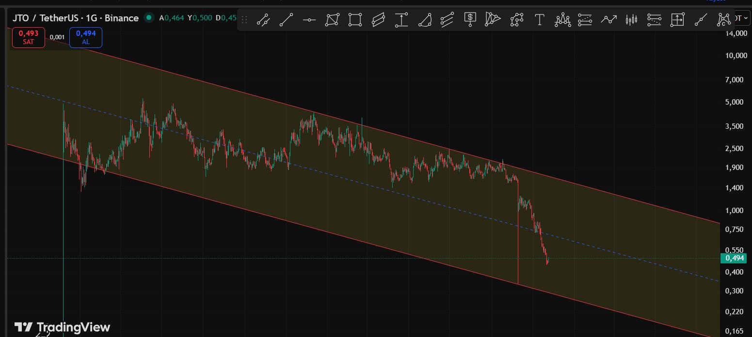Select the Head and Shoulders pattern tool
The height and width of the screenshot is (337, 752).
point(563,20)
